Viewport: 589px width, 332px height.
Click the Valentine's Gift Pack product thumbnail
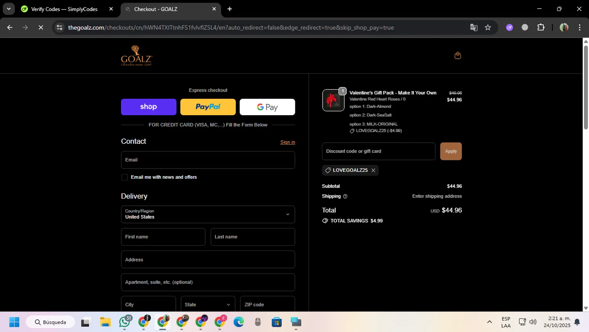pos(333,100)
